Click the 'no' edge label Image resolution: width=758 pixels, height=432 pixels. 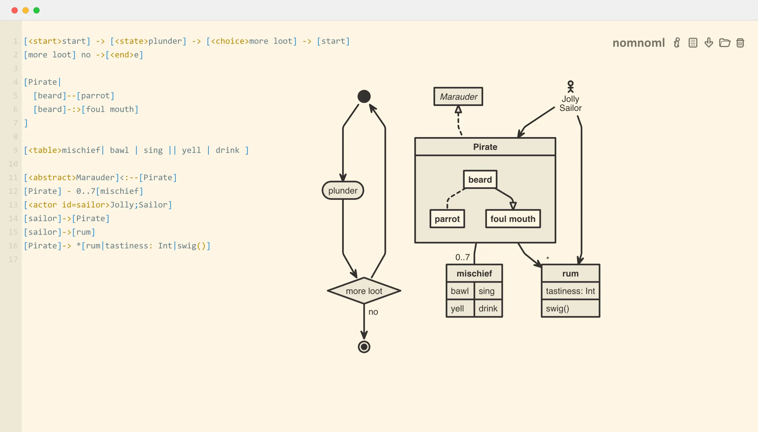[373, 312]
